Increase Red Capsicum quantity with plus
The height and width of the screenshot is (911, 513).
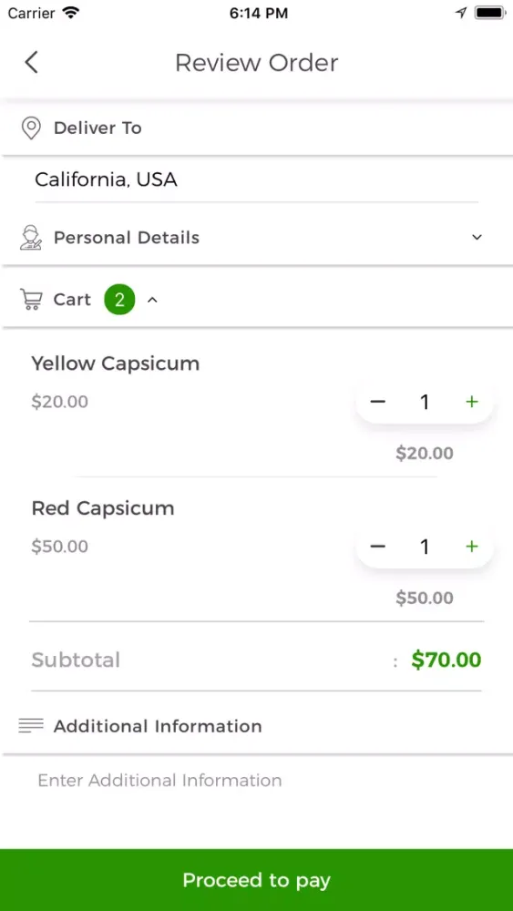point(472,546)
